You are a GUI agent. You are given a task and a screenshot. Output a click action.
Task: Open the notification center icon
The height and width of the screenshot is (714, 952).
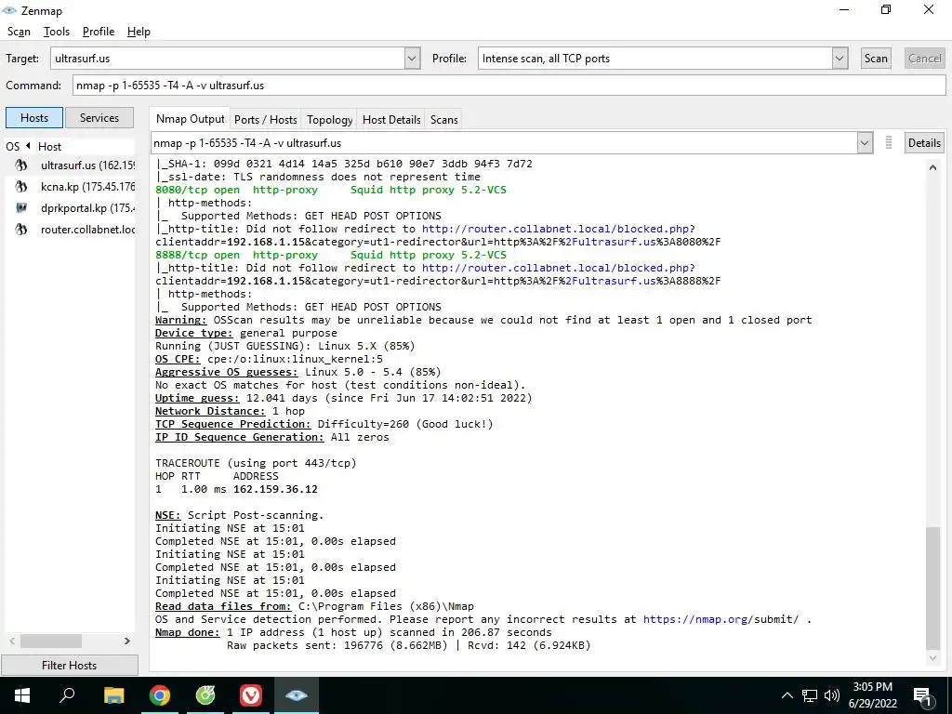[922, 695]
